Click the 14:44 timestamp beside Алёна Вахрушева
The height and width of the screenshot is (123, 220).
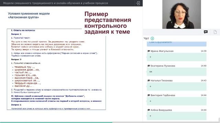click(203, 110)
